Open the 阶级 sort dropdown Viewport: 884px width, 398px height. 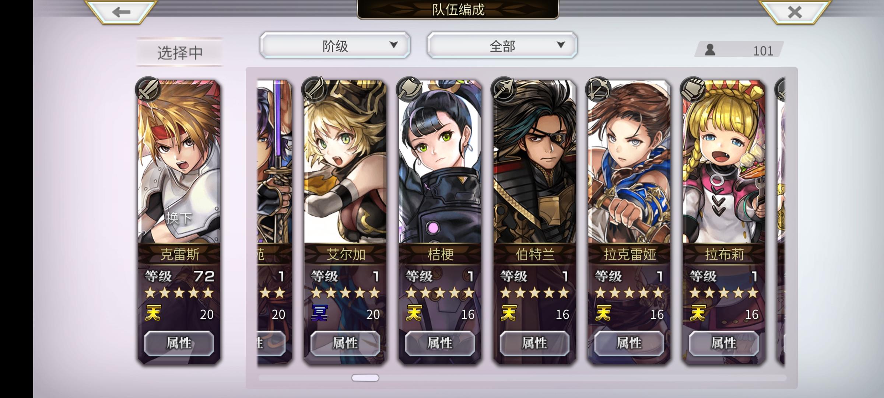pyautogui.click(x=335, y=45)
